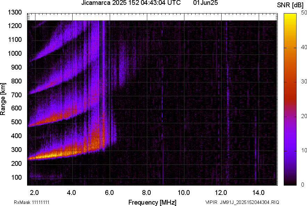Image resolution: width=307 pixels, height=206 pixels.
Task: Click the x-axis tick '2.0'
Action: (x=34, y=193)
